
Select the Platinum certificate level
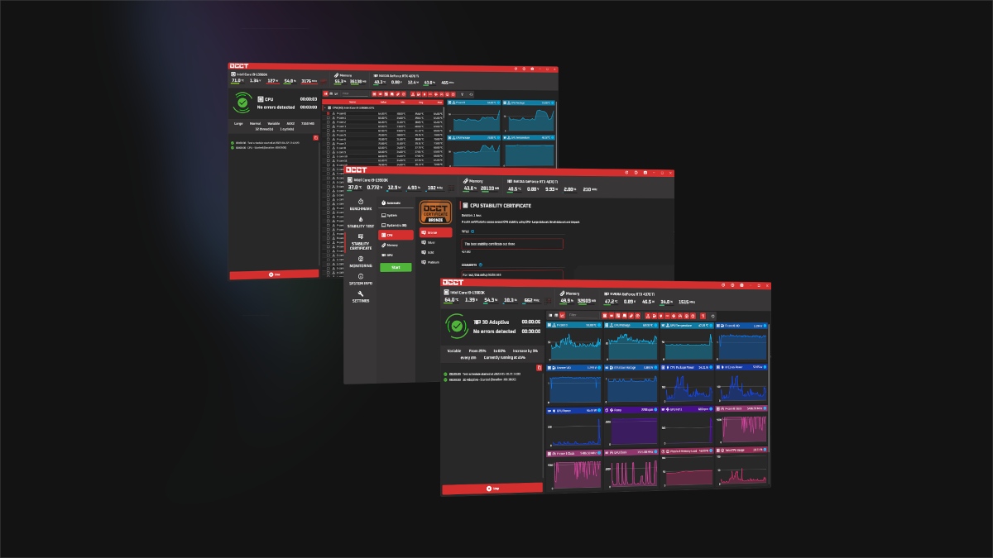pos(435,262)
